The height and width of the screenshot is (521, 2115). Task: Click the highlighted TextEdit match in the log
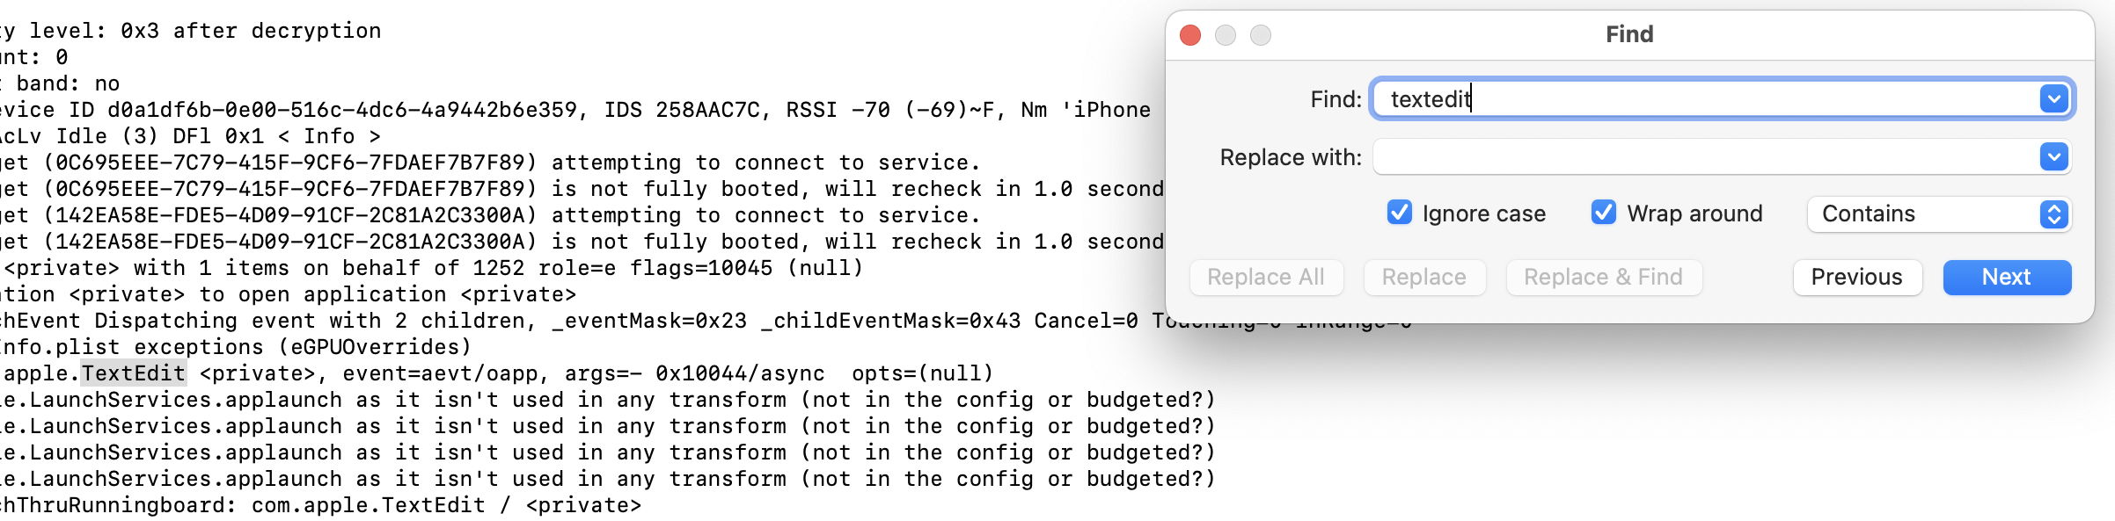[x=134, y=373]
